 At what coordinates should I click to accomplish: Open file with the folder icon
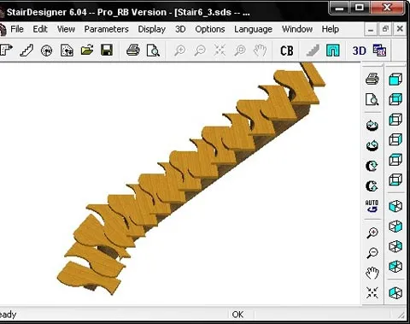[87, 50]
